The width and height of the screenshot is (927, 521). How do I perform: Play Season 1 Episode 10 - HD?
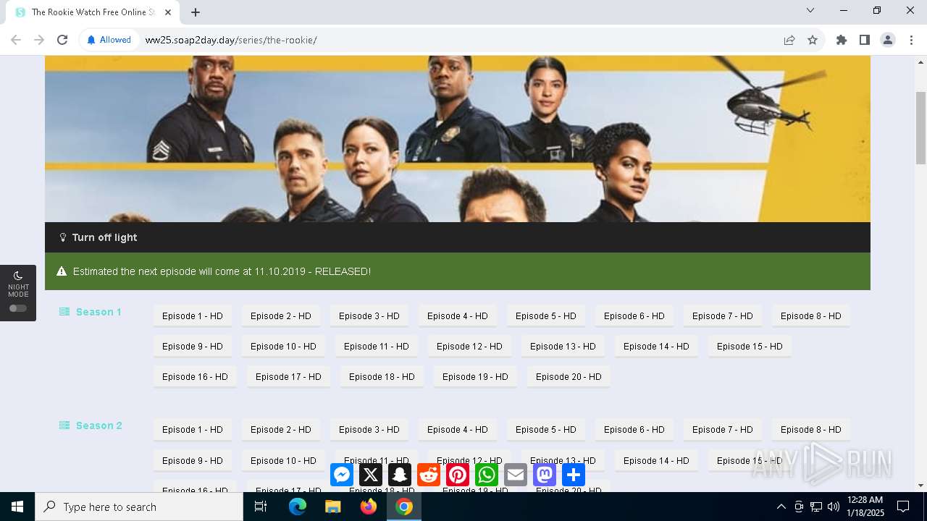point(283,347)
